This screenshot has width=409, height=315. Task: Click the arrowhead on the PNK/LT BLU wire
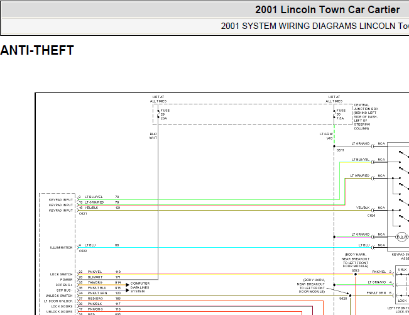(128, 290)
